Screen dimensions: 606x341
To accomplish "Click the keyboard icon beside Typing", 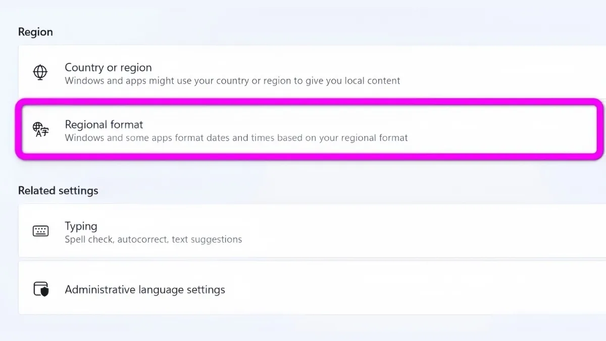I will coord(40,231).
